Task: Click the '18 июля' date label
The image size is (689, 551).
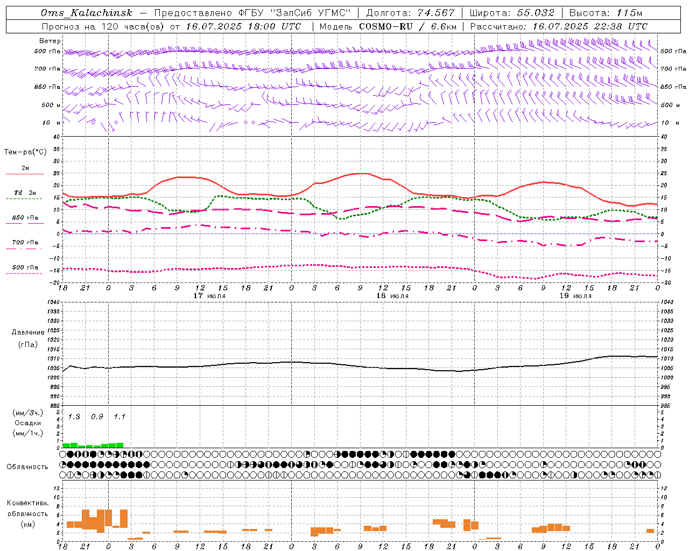Action: click(x=392, y=296)
